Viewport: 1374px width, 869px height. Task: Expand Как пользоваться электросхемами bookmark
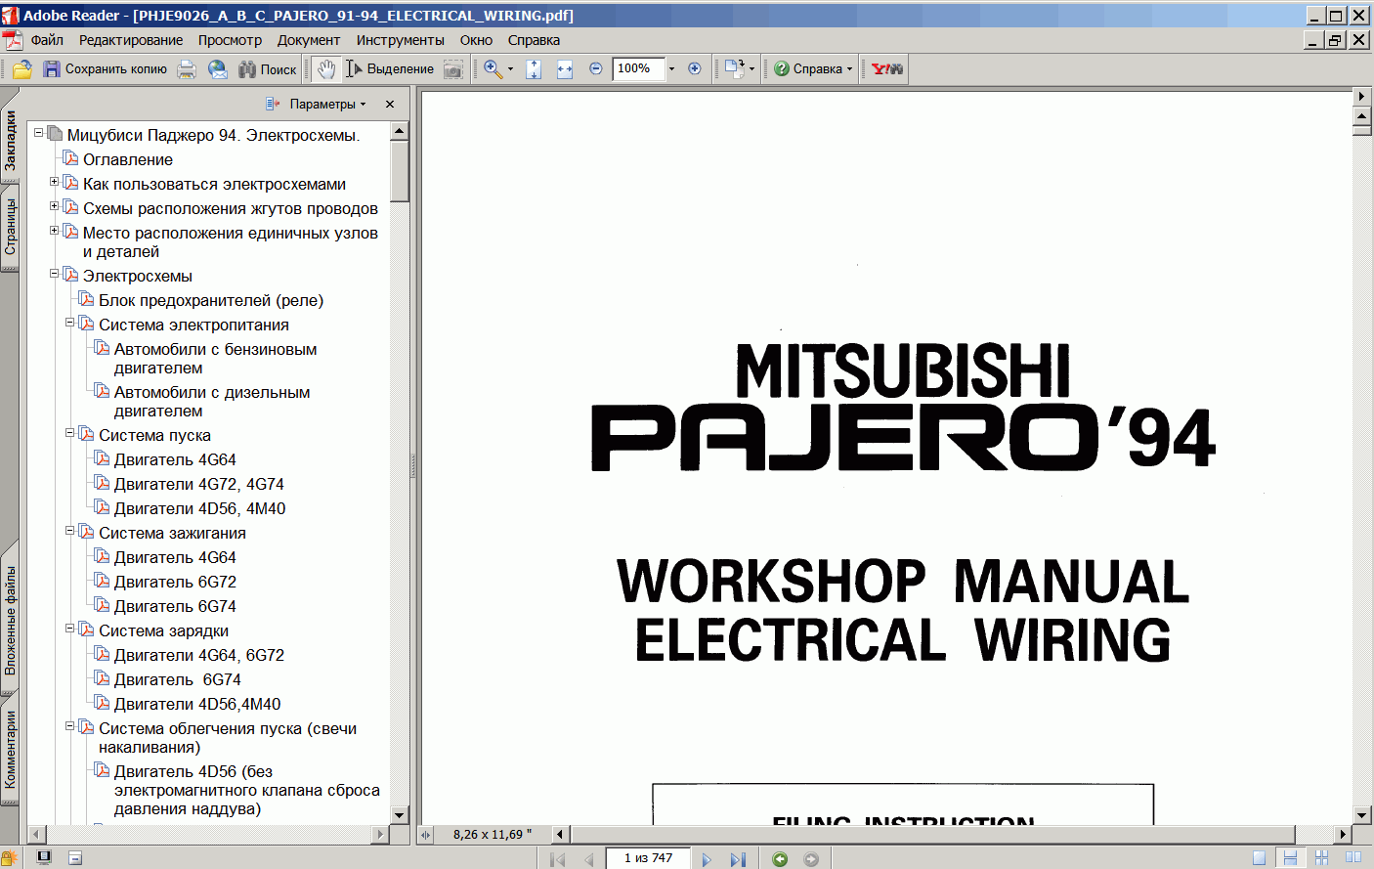pyautogui.click(x=55, y=182)
